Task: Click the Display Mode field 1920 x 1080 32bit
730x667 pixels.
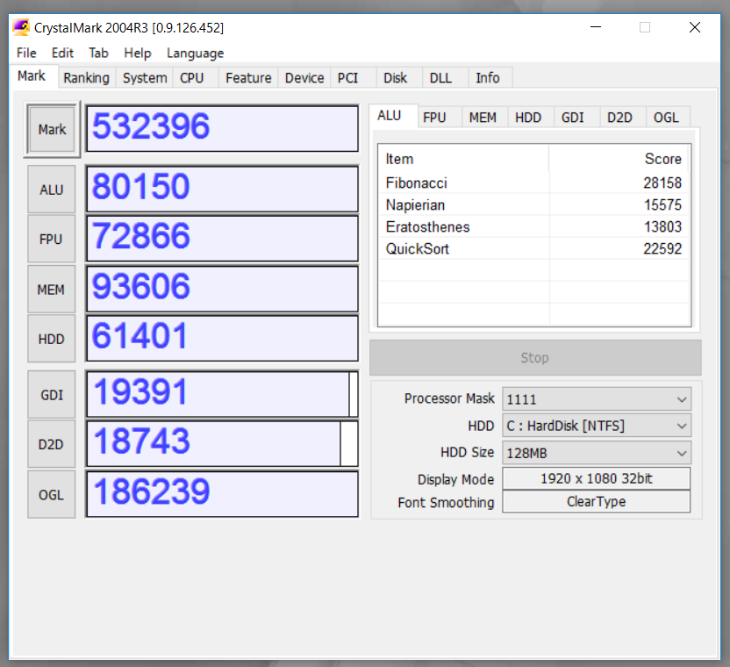Action: point(597,479)
